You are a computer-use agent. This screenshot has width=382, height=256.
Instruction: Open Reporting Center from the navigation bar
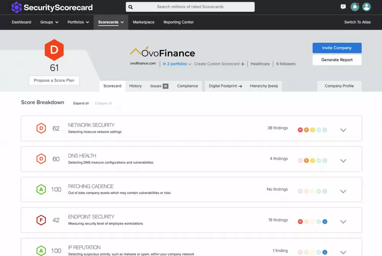point(178,22)
